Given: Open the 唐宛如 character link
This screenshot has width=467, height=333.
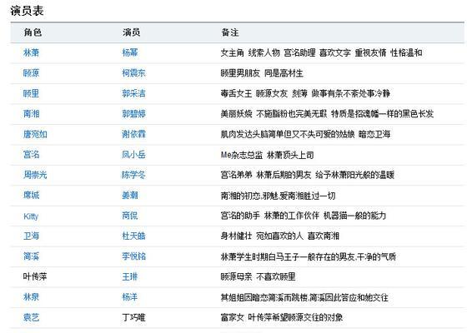Looking at the screenshot, I should tap(35, 134).
